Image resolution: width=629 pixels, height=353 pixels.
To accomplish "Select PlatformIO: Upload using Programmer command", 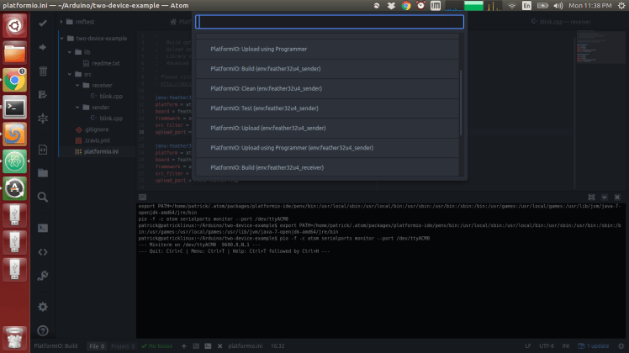I will coord(327,49).
